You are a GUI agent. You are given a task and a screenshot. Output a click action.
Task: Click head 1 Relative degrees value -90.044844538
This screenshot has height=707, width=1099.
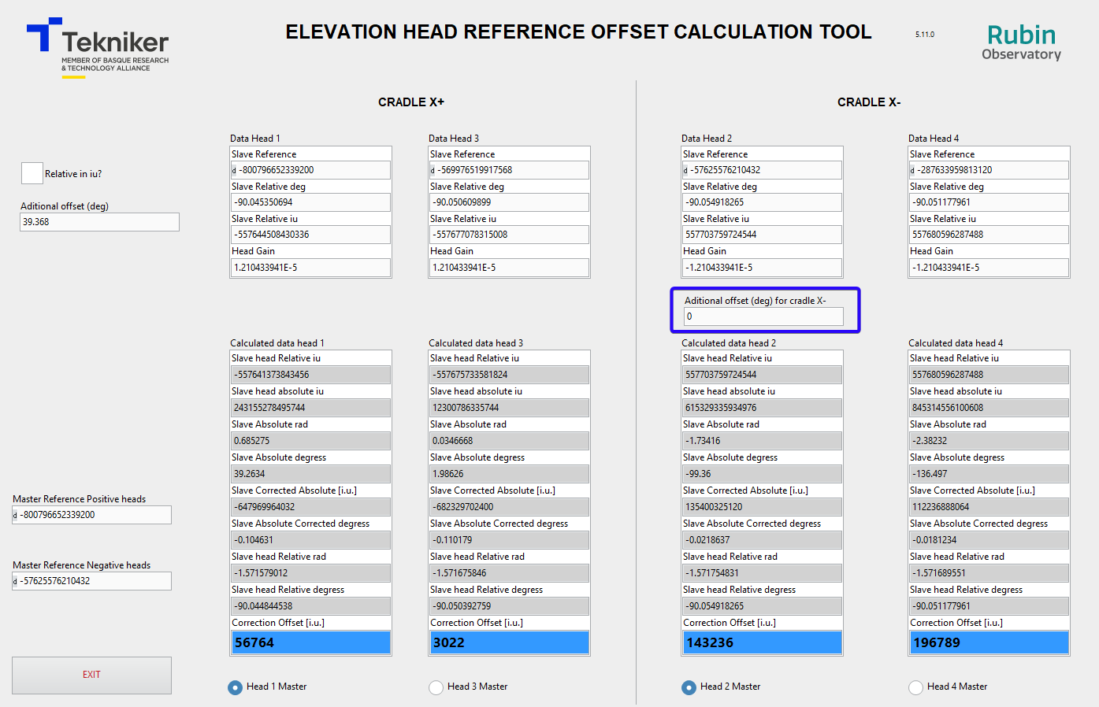pos(310,606)
